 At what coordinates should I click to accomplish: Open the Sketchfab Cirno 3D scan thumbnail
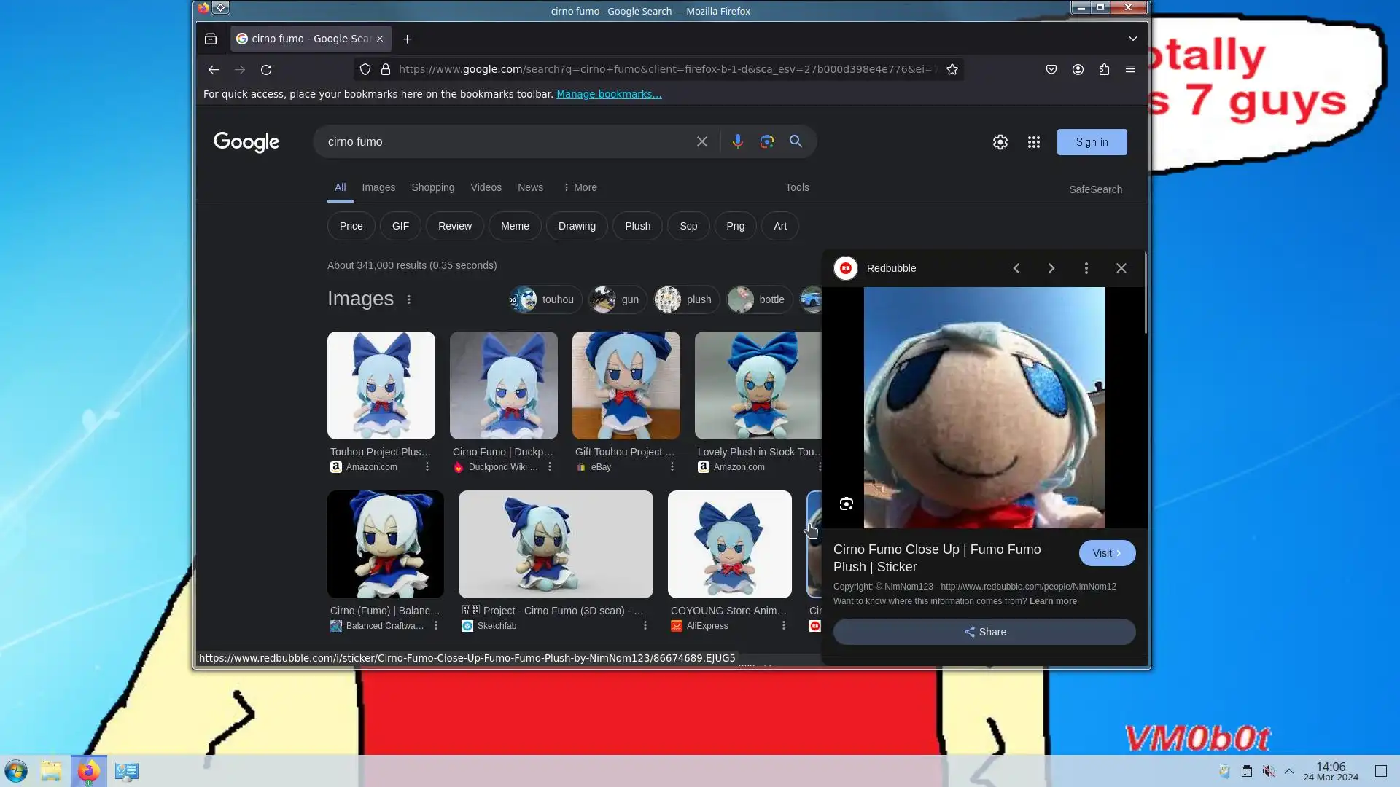tap(555, 544)
